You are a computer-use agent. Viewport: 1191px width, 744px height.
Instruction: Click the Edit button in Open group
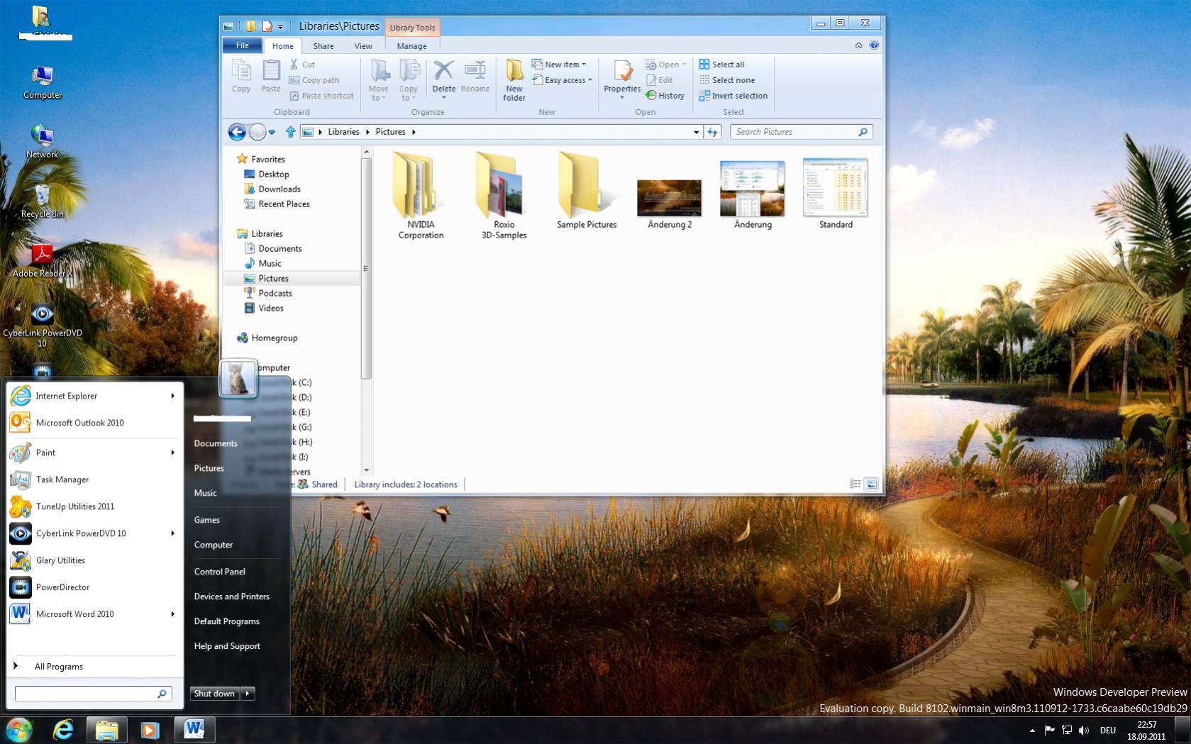pos(659,80)
